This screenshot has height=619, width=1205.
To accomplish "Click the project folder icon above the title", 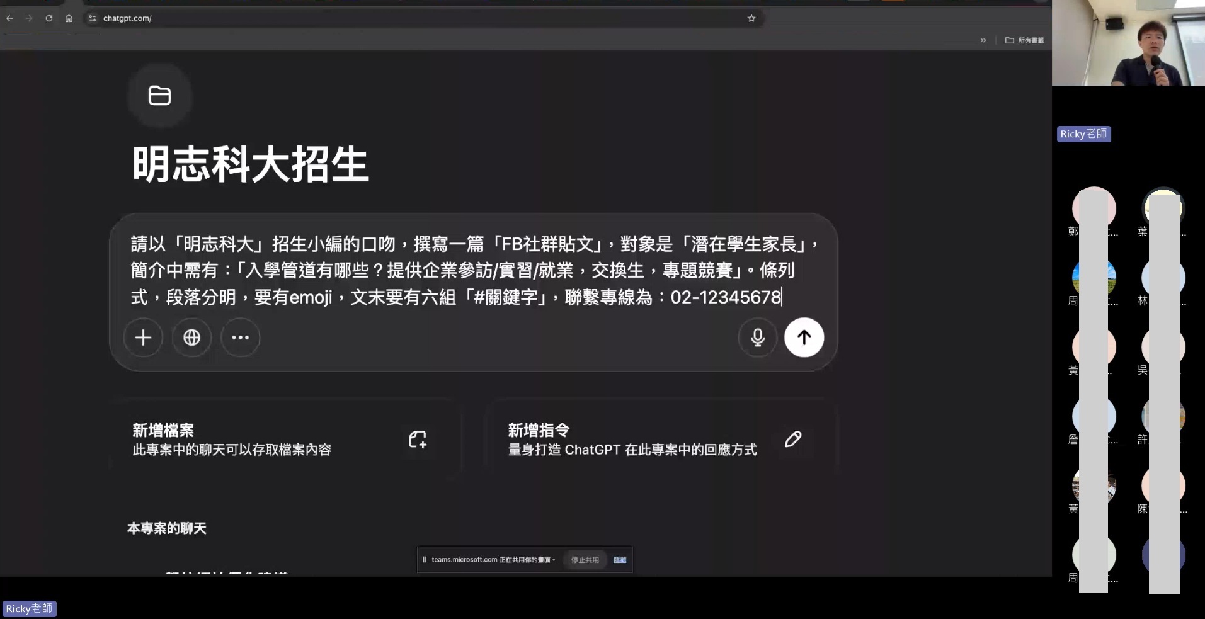I will point(159,96).
